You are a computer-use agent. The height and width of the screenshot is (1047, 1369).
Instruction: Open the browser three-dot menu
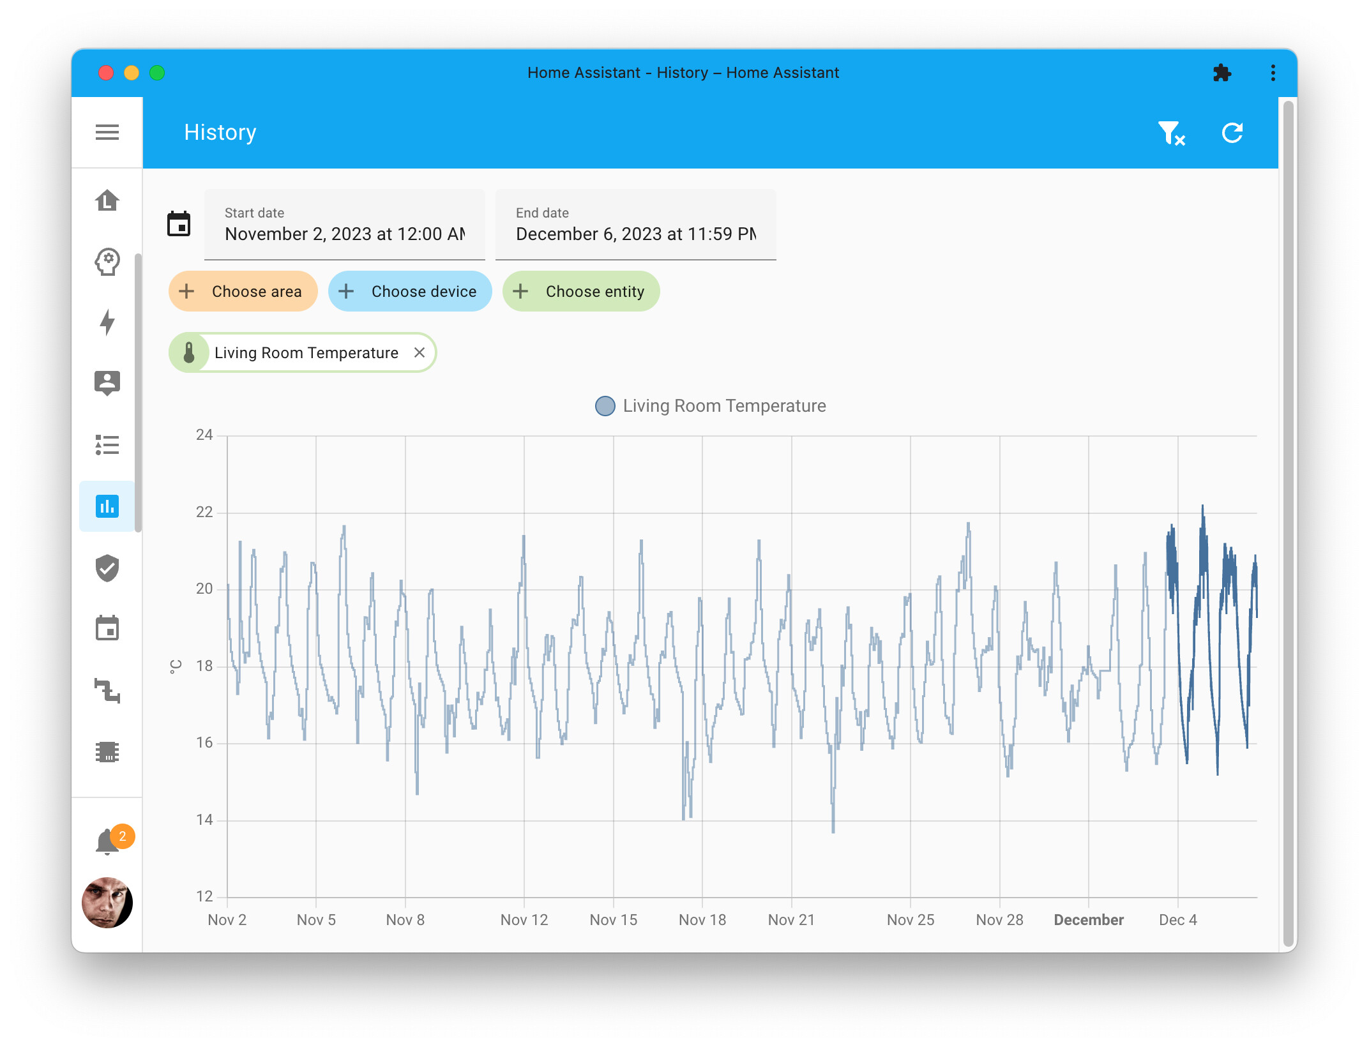pos(1272,73)
